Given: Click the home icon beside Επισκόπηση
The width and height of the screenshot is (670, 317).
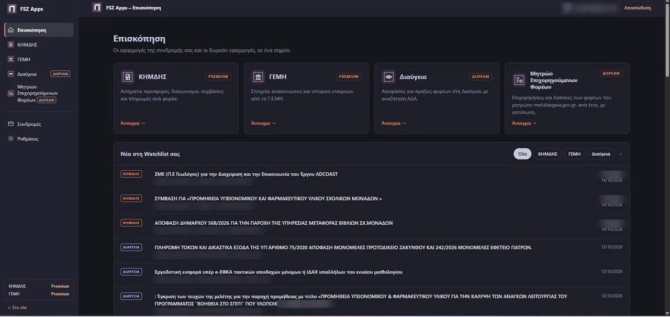Looking at the screenshot, I should pyautogui.click(x=11, y=30).
